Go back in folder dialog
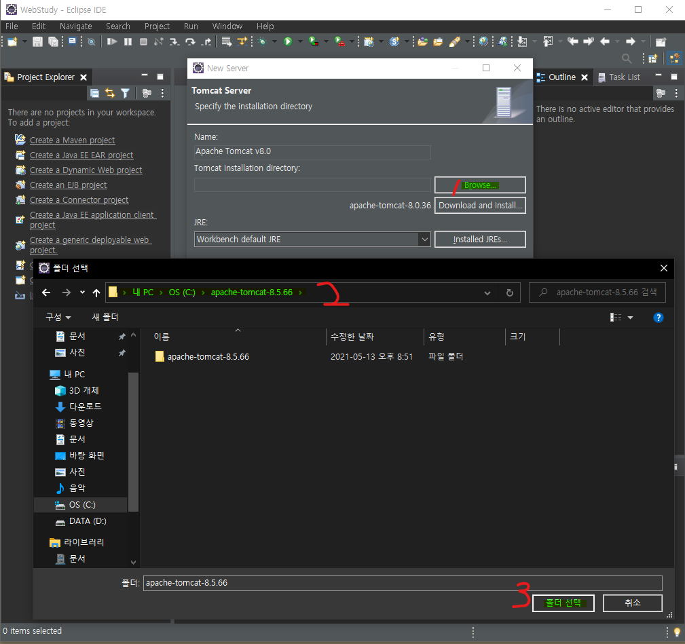This screenshot has width=685, height=644. pyautogui.click(x=46, y=292)
